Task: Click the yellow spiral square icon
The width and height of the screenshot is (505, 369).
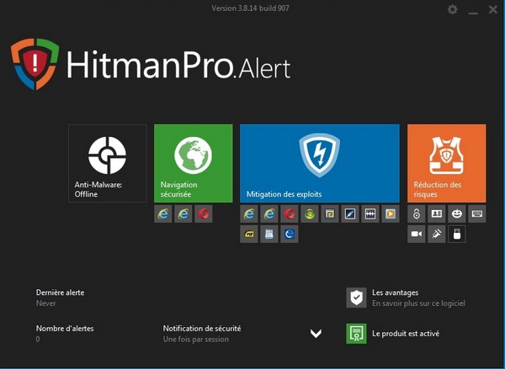Action: pos(330,214)
